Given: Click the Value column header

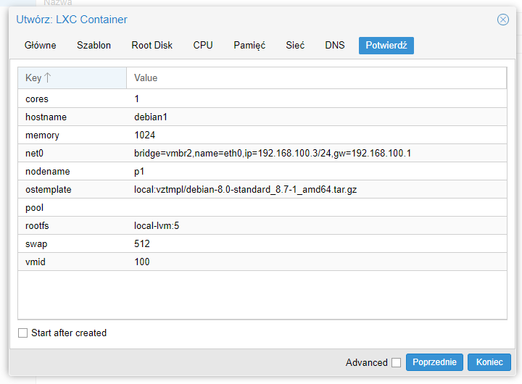Looking at the screenshot, I should tap(316, 78).
